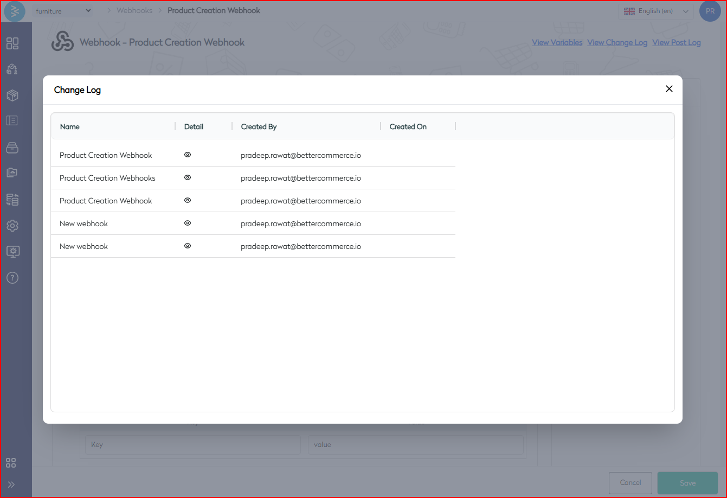This screenshot has height=498, width=727.
Task: Click eye icon for Product Creation Webhooks row
Action: tap(188, 177)
